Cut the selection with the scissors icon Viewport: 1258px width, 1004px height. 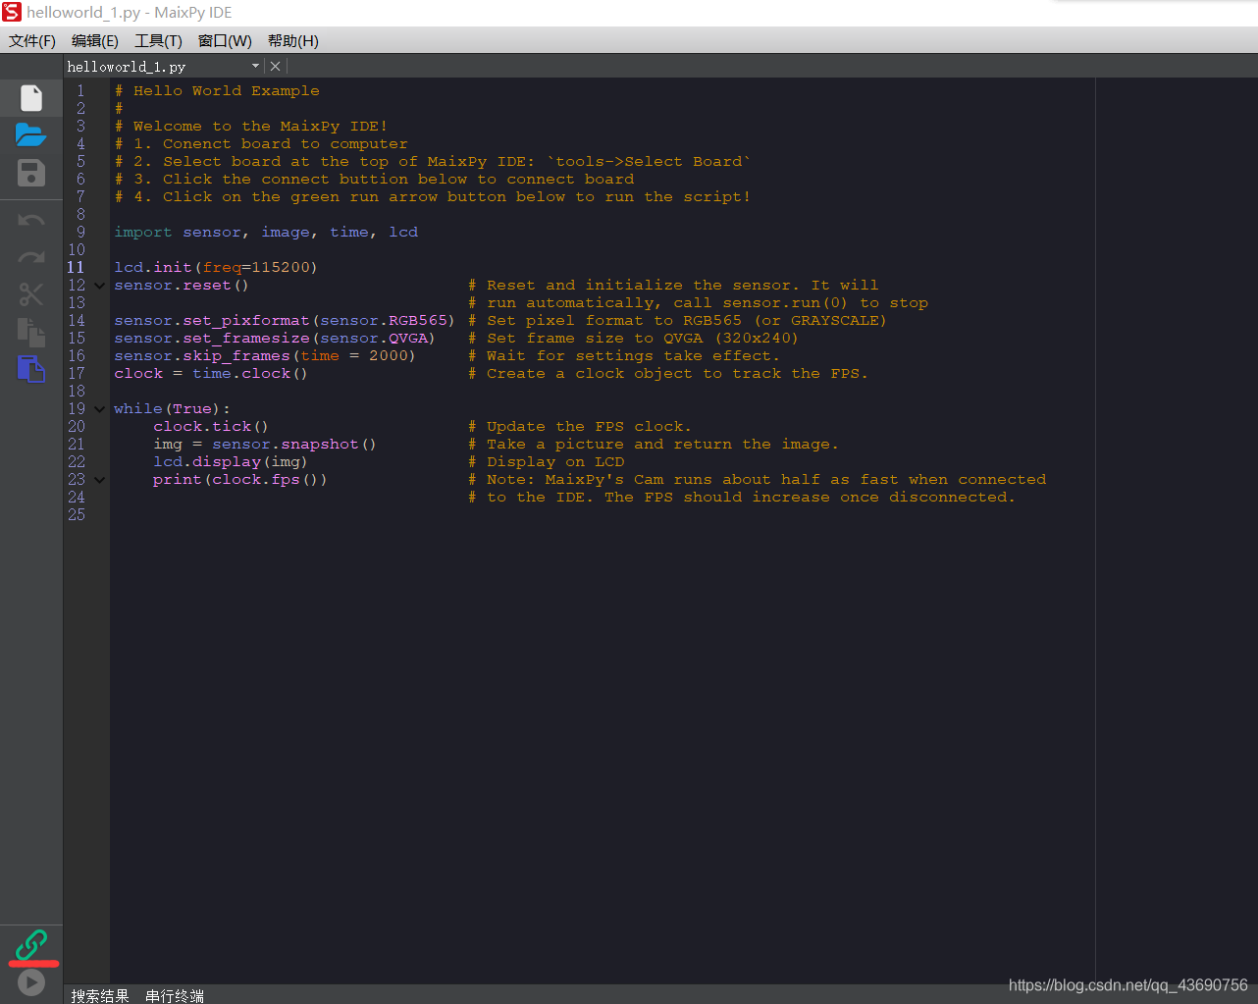pos(31,293)
